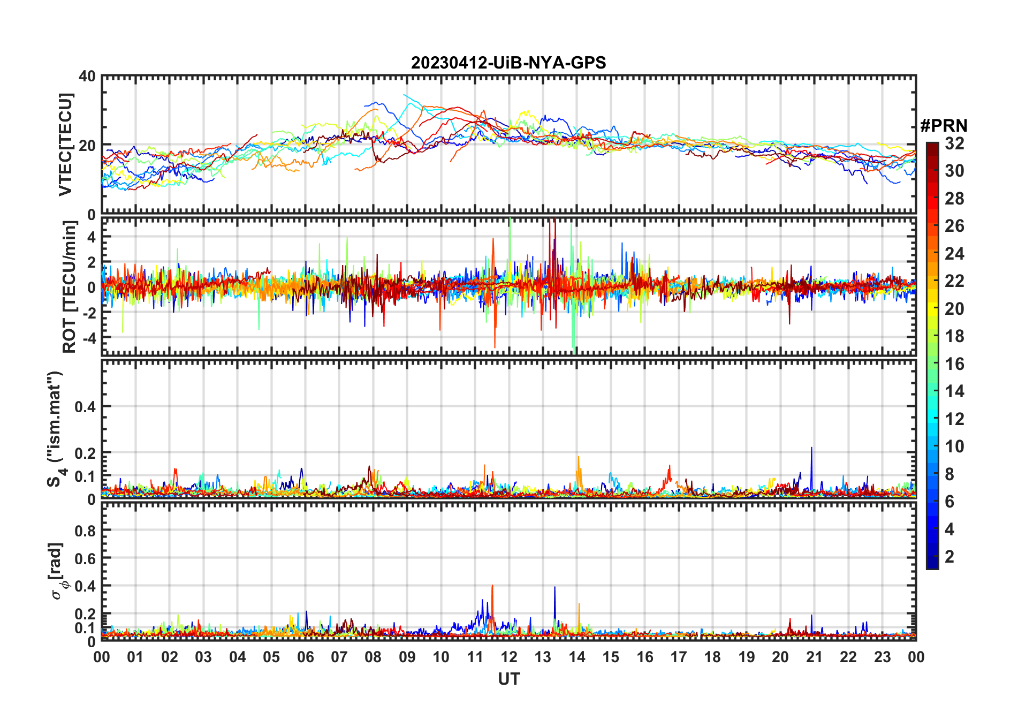Click UT axis tick label 19
The width and height of the screenshot is (1018, 712).
coord(747,657)
